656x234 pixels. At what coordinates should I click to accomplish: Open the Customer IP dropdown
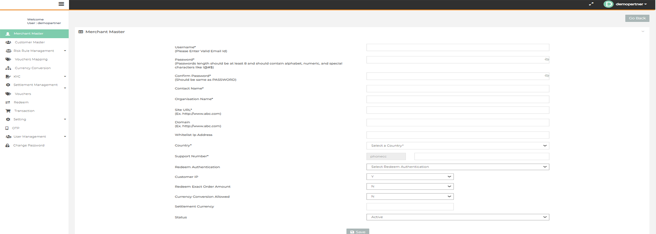pos(410,177)
